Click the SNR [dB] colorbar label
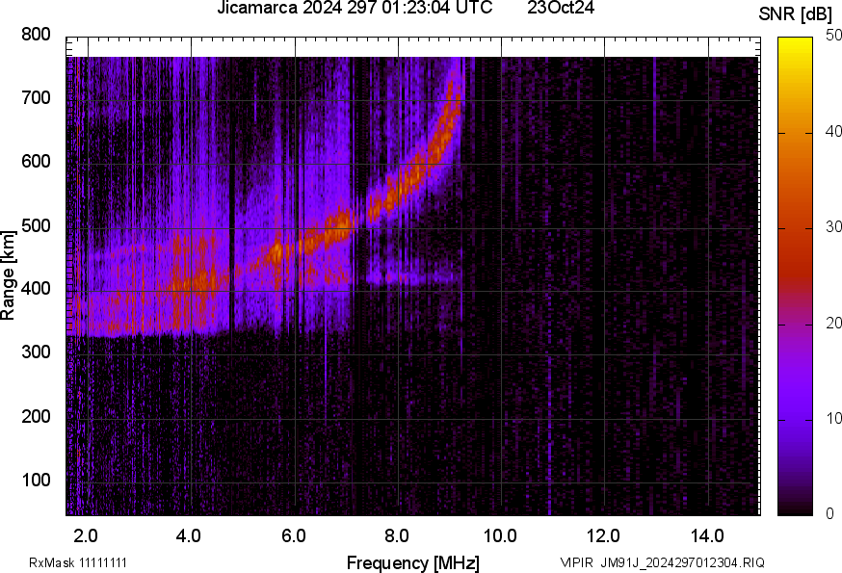 pos(796,14)
